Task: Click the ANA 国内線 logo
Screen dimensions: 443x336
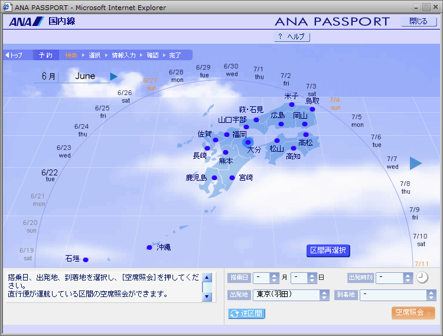Action: tap(42, 21)
